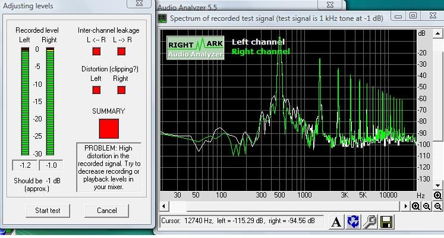Image resolution: width=444 pixels, height=238 pixels.
Task: Click the -1.0 right level value field
Action: click(51, 165)
